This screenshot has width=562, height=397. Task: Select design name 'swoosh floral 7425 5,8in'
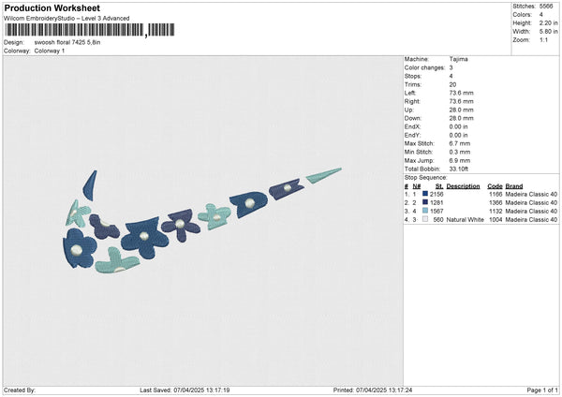pyautogui.click(x=67, y=42)
